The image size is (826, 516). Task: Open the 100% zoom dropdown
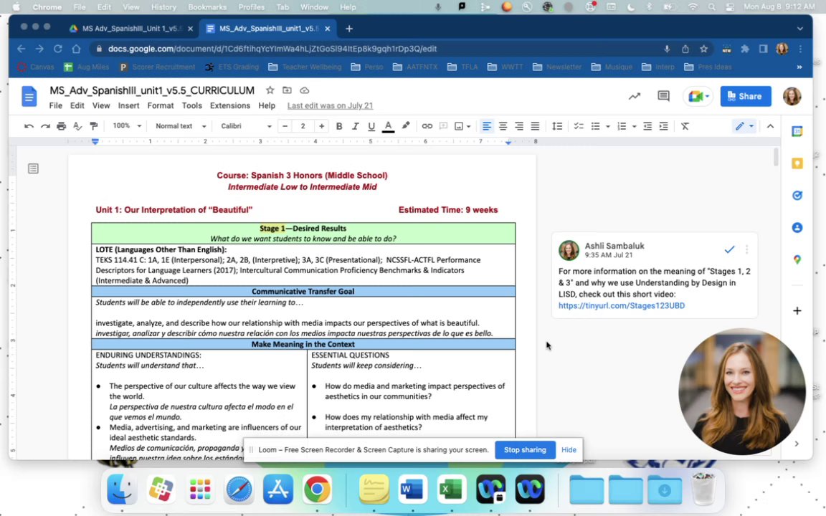point(127,126)
